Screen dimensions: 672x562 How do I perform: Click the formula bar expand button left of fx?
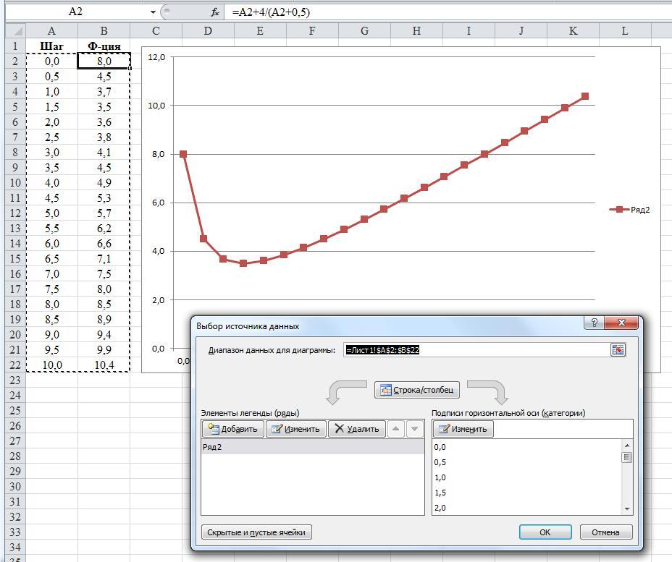pyautogui.click(x=167, y=12)
